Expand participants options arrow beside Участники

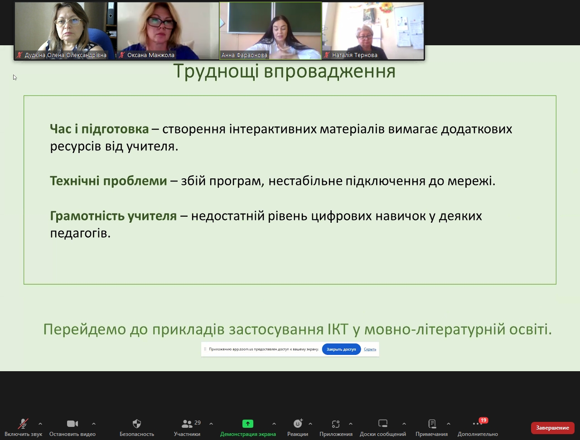tap(211, 424)
